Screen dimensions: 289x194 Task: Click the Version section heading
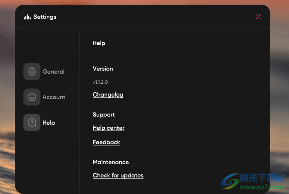pyautogui.click(x=103, y=68)
